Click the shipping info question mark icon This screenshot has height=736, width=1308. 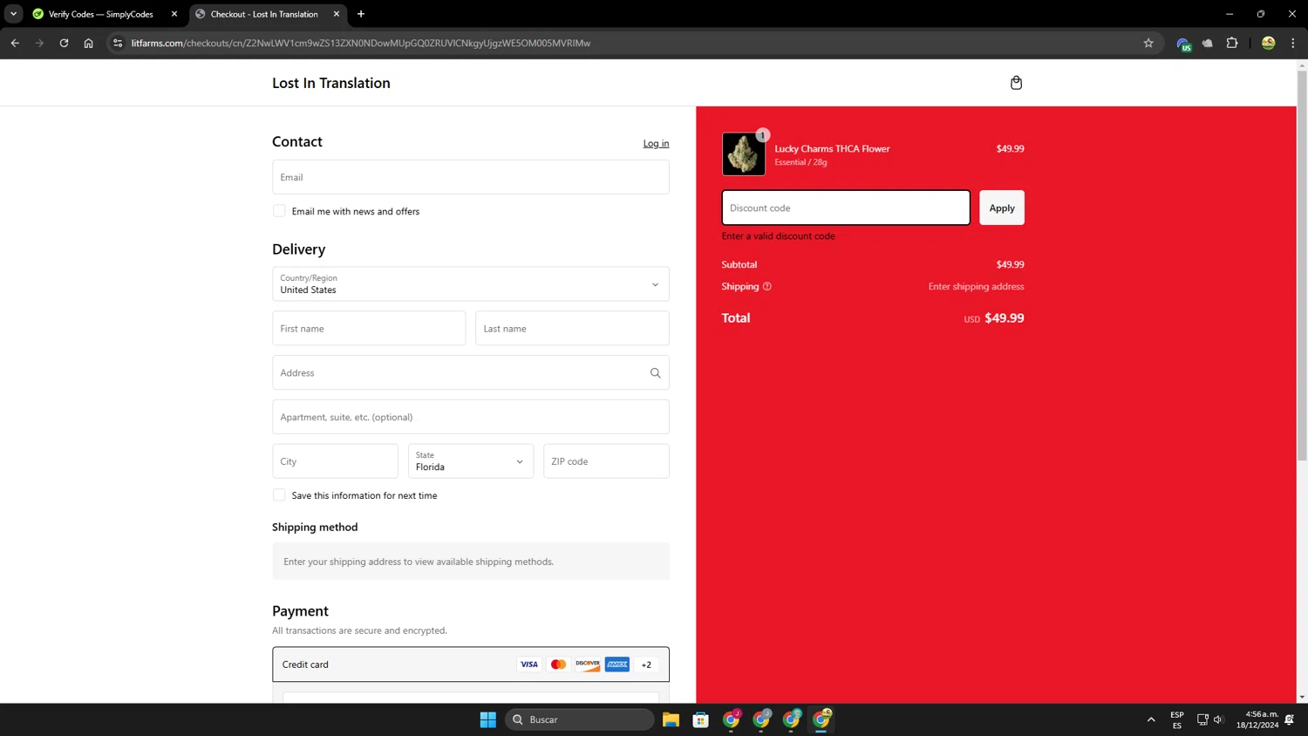point(767,286)
